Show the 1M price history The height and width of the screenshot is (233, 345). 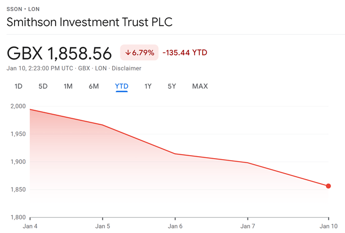click(68, 86)
